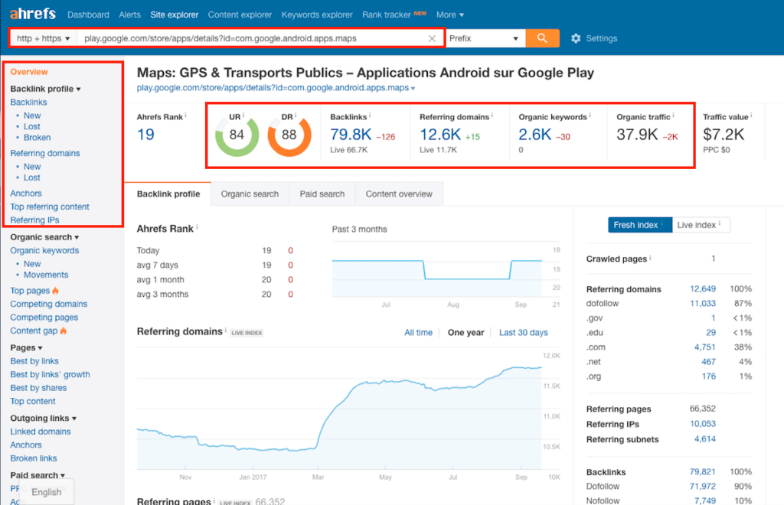Expand the More menu in top navigation
The width and height of the screenshot is (784, 505).
click(x=449, y=15)
